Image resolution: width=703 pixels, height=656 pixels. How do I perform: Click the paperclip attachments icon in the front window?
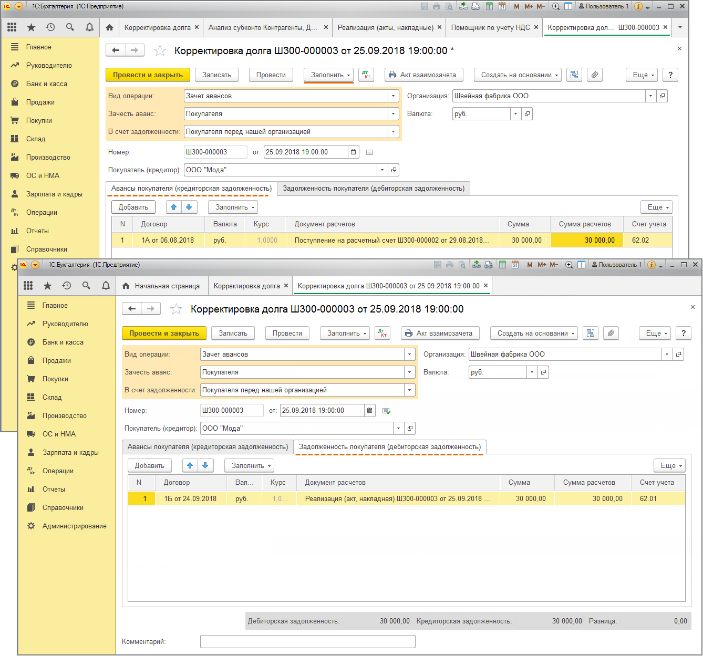coord(611,334)
